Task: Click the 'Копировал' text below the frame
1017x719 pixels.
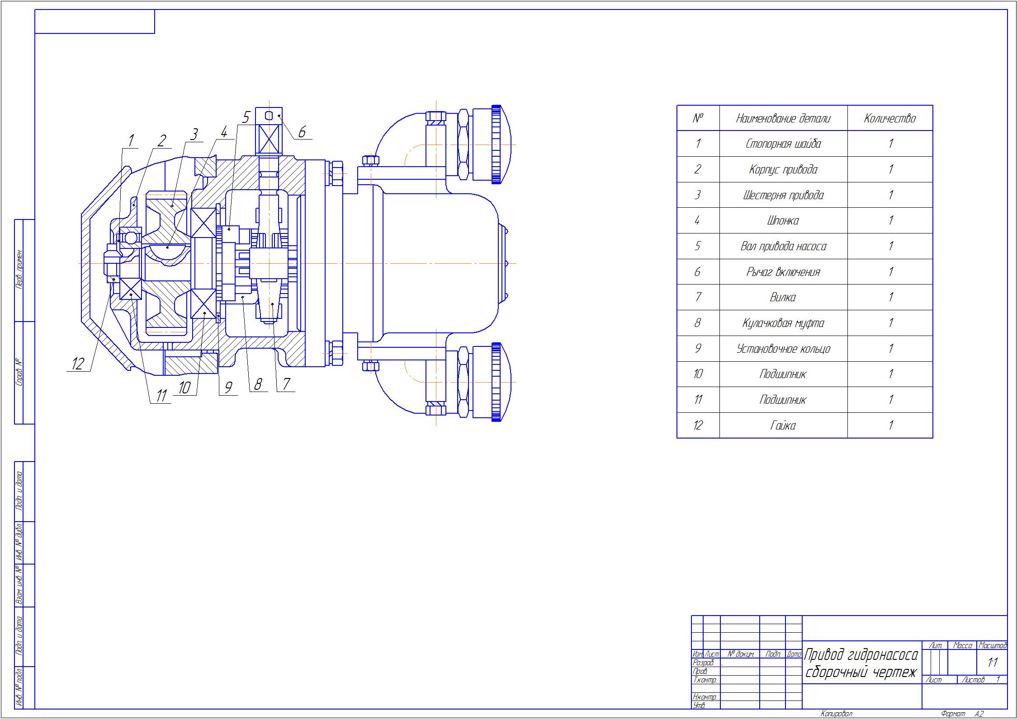Action: point(836,714)
